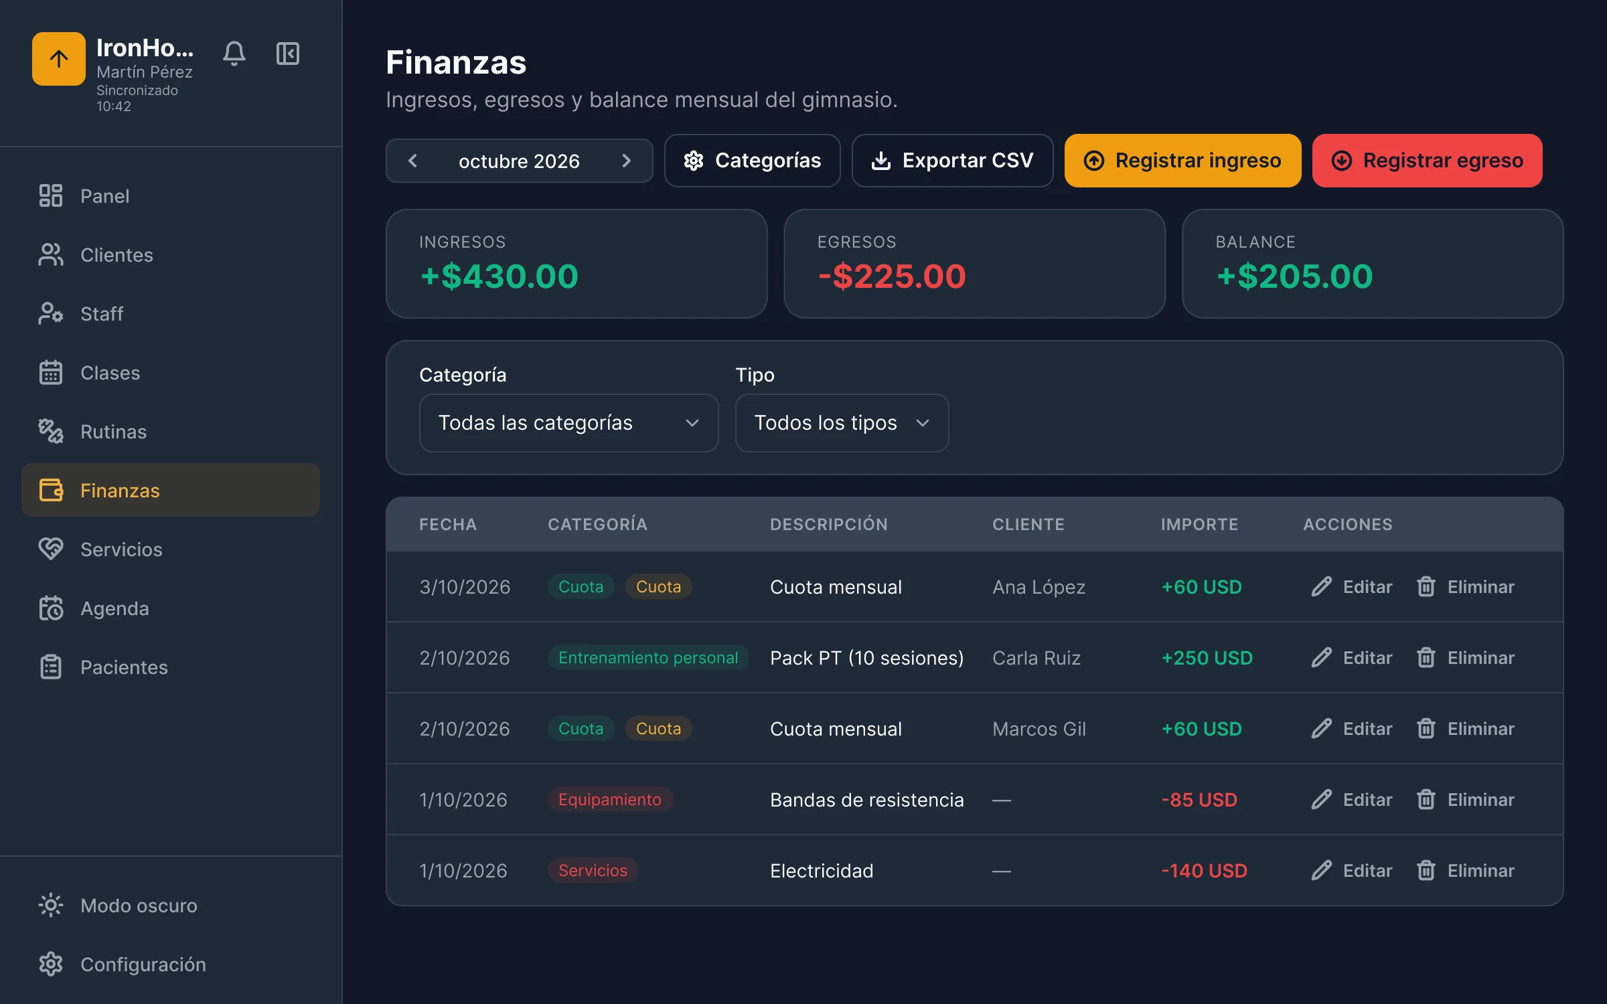1607x1004 pixels.
Task: Click the Equipamiento category tag
Action: [610, 800]
